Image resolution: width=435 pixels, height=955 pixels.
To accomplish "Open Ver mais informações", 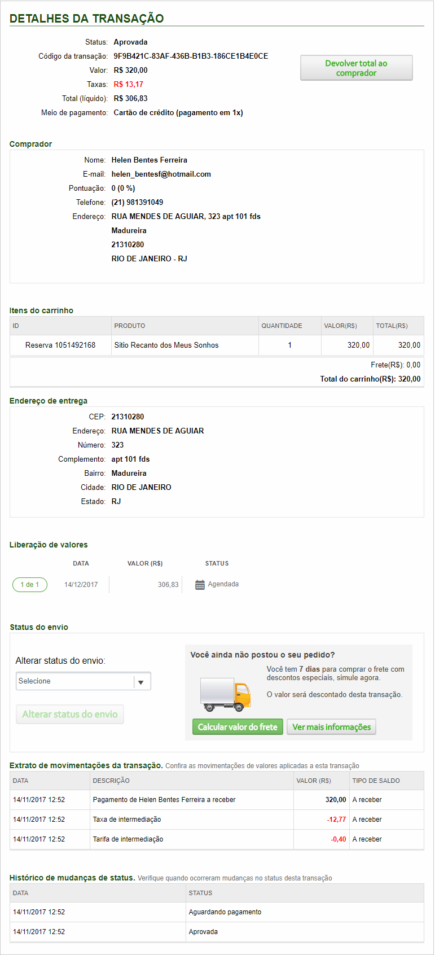I will (331, 727).
